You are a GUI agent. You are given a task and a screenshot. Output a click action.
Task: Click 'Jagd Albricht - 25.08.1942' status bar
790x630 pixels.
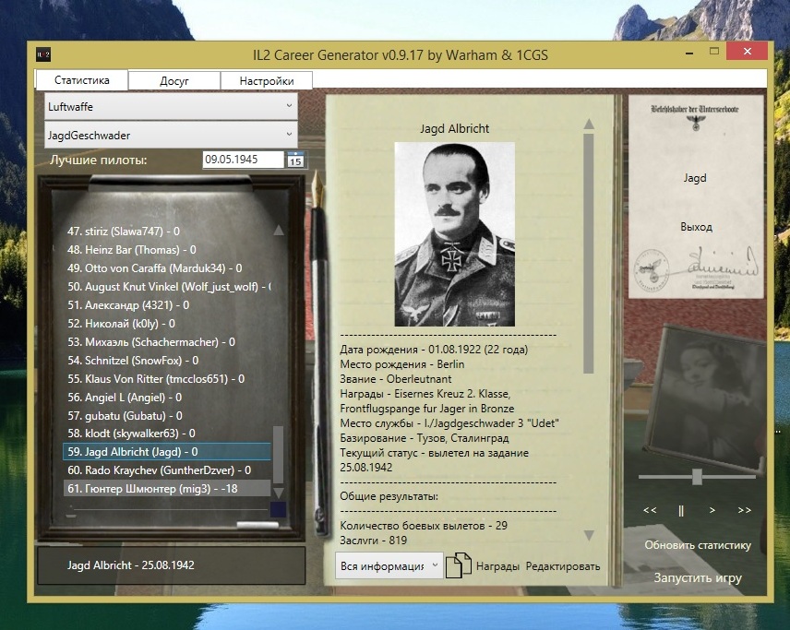click(172, 565)
